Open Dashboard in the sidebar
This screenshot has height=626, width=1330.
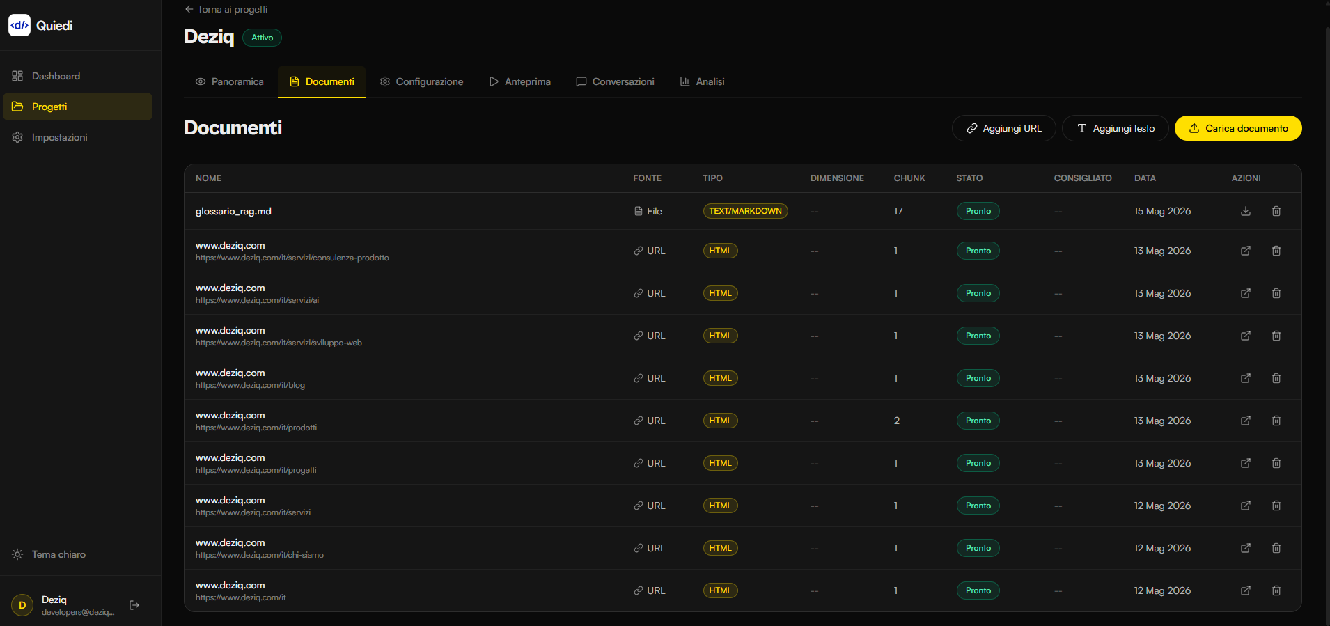(x=78, y=76)
